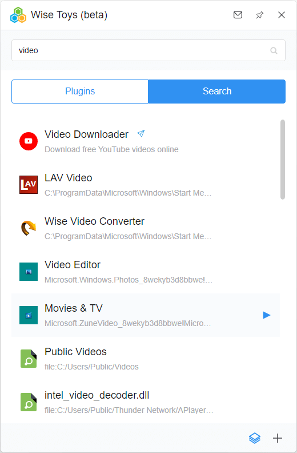Click the Video Editor teal icon
The height and width of the screenshot is (453, 297).
click(x=29, y=272)
